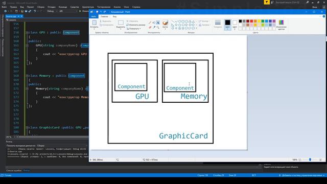Choose the five-point star shape in Paint

(179, 28)
